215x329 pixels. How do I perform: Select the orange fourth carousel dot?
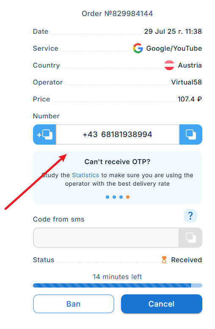[x=128, y=197]
